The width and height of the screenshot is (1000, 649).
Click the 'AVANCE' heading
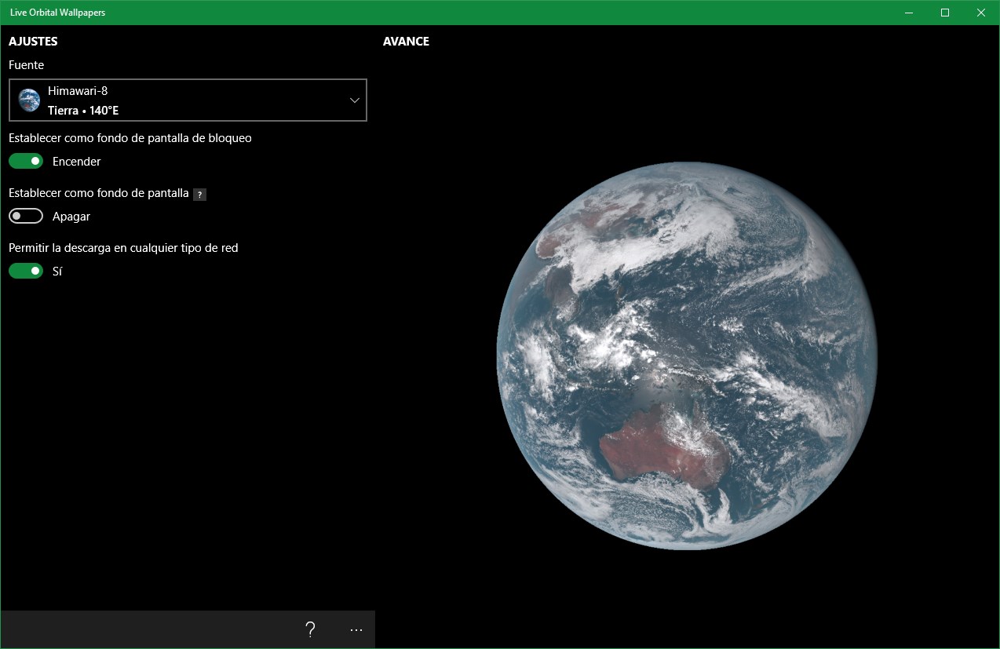406,42
